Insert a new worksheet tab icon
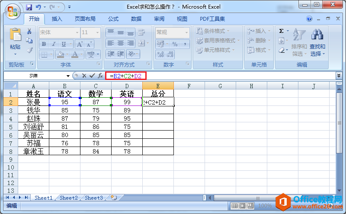Viewport: 346px width, 214px height. coord(114,198)
